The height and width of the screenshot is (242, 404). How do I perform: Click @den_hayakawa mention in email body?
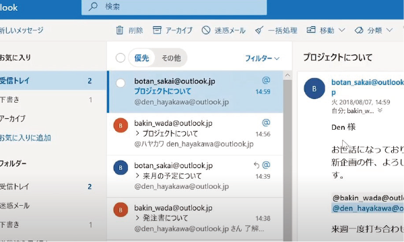click(x=368, y=208)
